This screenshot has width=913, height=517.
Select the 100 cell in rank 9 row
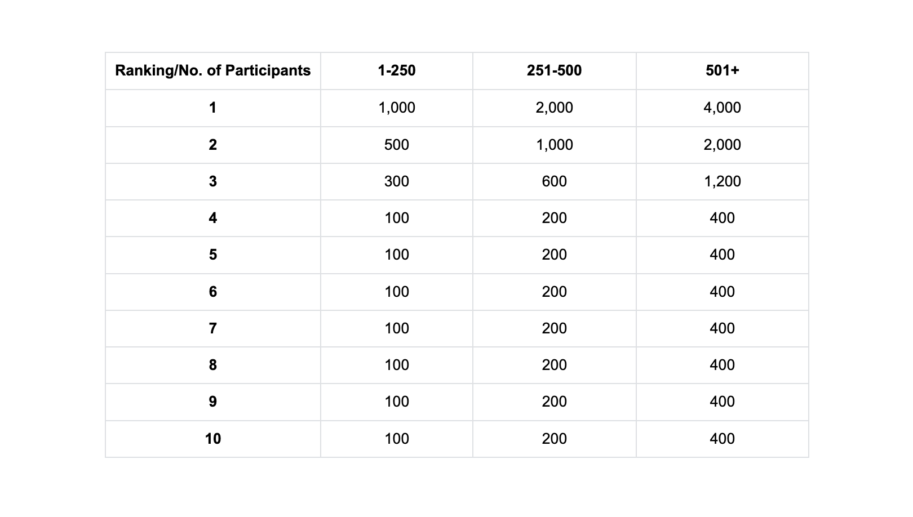pos(397,402)
